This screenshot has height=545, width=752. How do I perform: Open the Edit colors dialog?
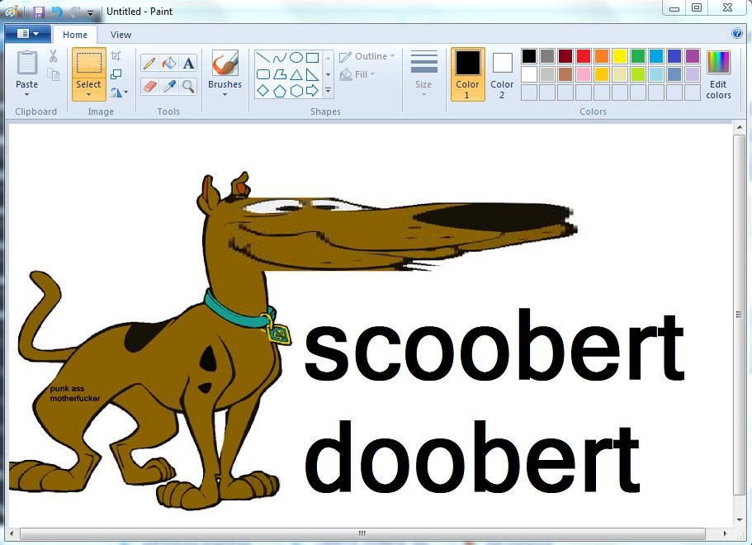pyautogui.click(x=718, y=73)
